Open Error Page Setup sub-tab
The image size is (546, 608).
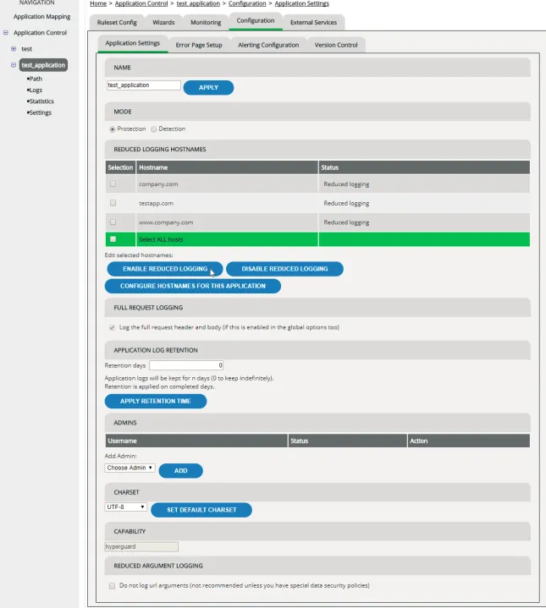(199, 45)
